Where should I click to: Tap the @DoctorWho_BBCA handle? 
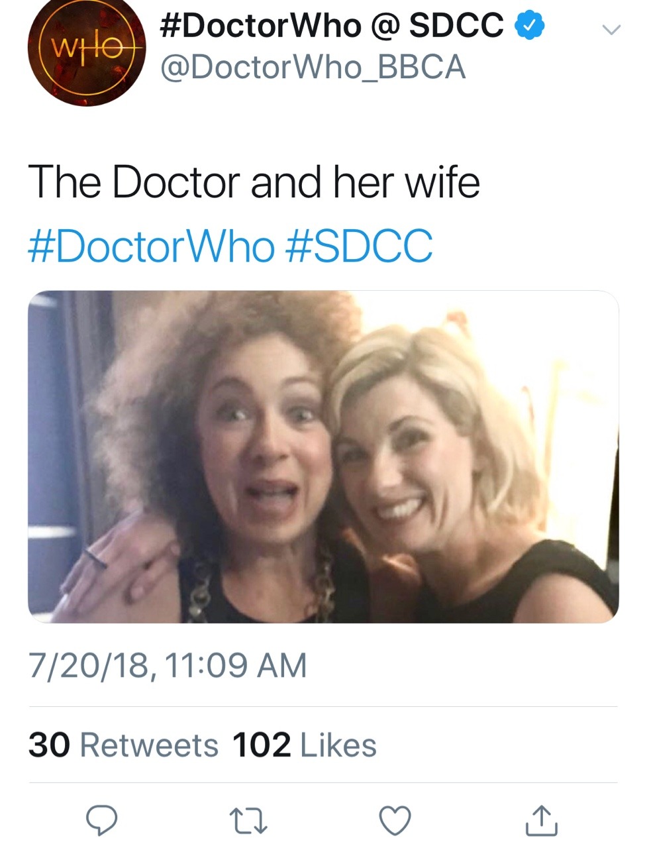tap(313, 68)
